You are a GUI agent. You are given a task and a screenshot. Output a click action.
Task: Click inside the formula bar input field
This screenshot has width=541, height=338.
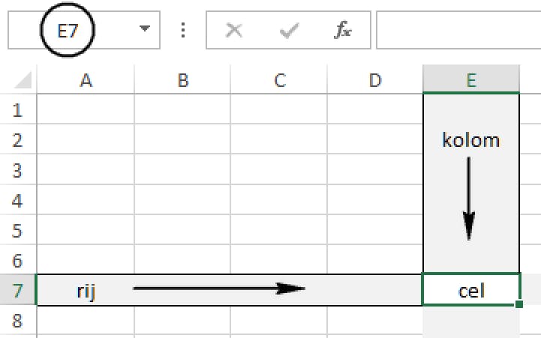tap(458, 31)
